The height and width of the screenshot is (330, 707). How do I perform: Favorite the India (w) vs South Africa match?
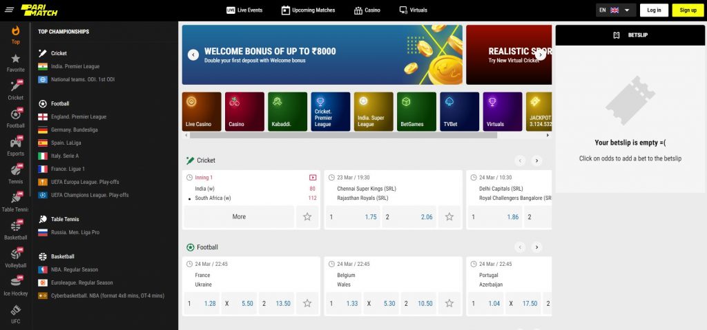[x=307, y=216]
